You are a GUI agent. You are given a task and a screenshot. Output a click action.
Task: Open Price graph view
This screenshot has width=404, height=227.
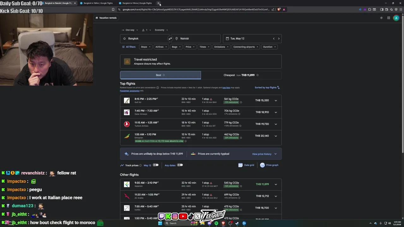click(269, 165)
